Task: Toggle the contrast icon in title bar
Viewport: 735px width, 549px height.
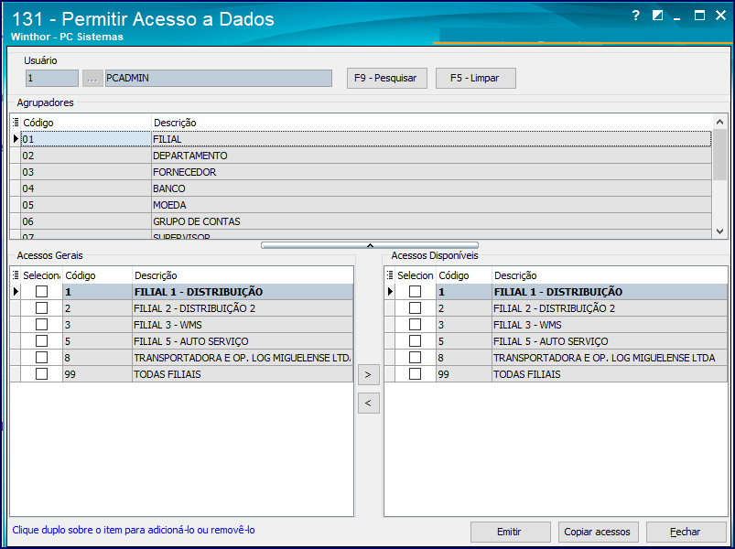Action: click(x=658, y=16)
